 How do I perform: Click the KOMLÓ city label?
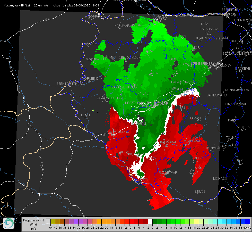[197, 158]
